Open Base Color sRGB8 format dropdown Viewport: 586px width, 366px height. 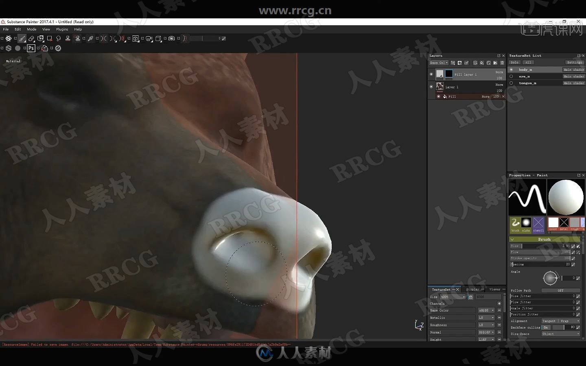coord(486,310)
